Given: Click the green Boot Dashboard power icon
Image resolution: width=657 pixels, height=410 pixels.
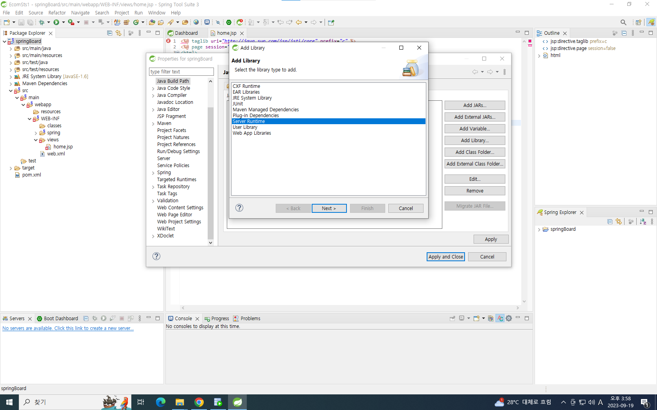Looking at the screenshot, I should (229, 22).
